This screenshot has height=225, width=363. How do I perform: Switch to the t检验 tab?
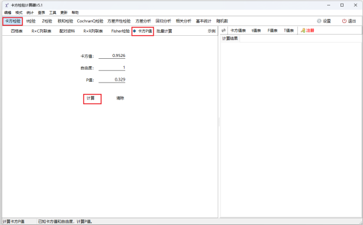click(x=31, y=21)
